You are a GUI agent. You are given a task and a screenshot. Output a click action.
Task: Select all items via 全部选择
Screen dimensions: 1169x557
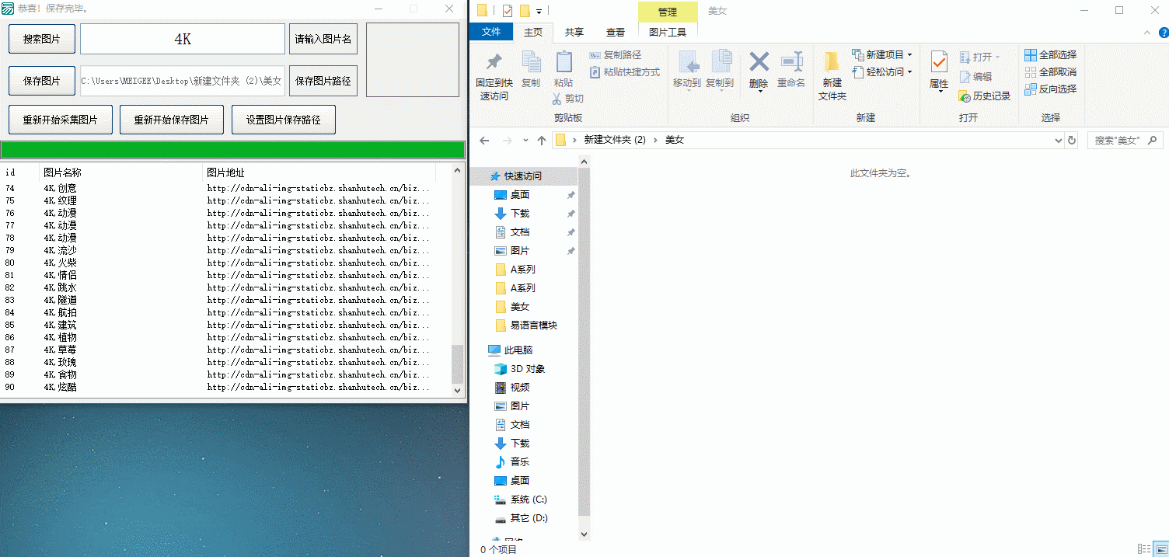point(1052,55)
